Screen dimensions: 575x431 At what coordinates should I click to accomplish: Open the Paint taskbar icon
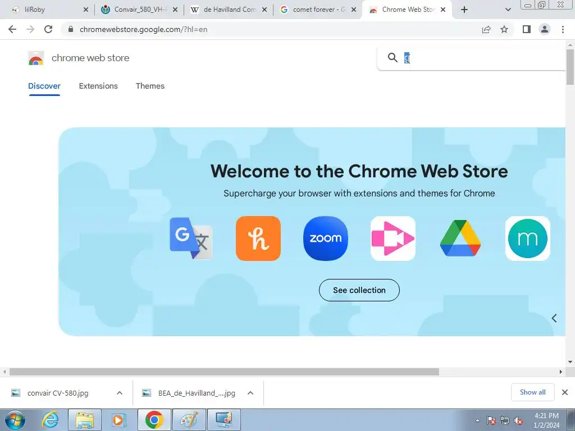(189, 420)
